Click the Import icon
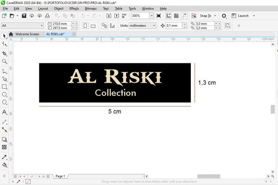This screenshot has width=278, height=185. click(x=109, y=16)
